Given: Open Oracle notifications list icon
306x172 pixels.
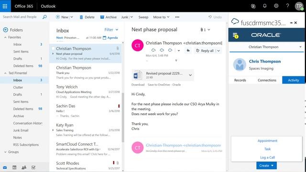Looking at the screenshot, I should pyautogui.click(x=236, y=35).
